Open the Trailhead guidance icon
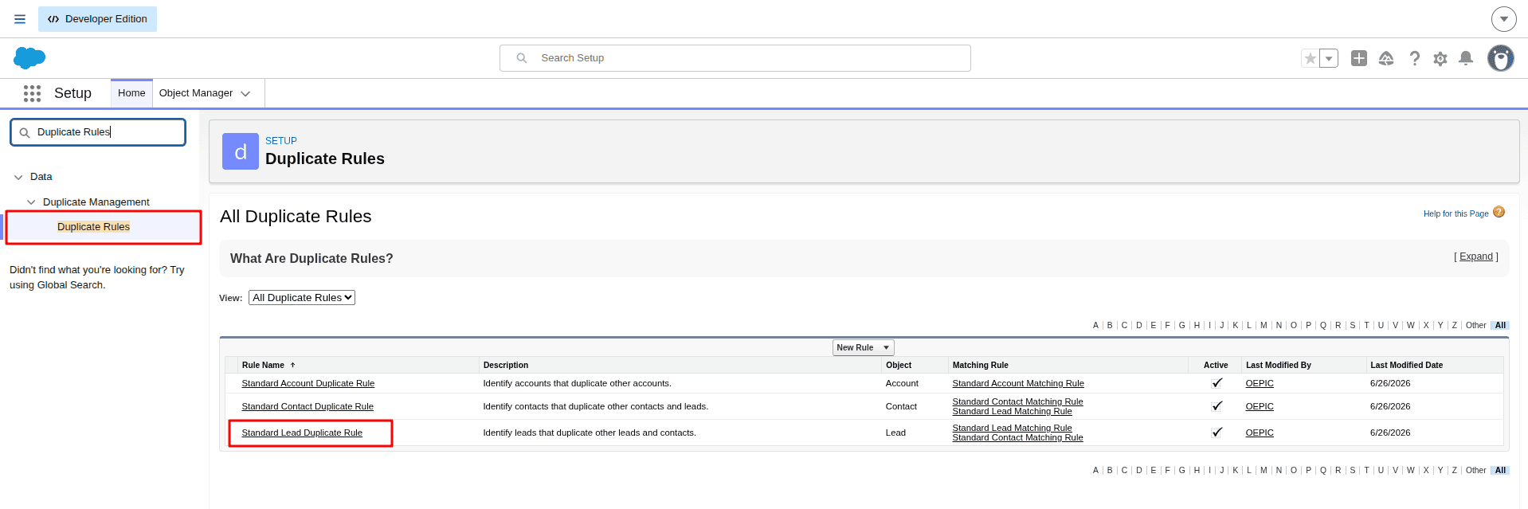Screen dimensions: 1528x509 (x=1386, y=58)
